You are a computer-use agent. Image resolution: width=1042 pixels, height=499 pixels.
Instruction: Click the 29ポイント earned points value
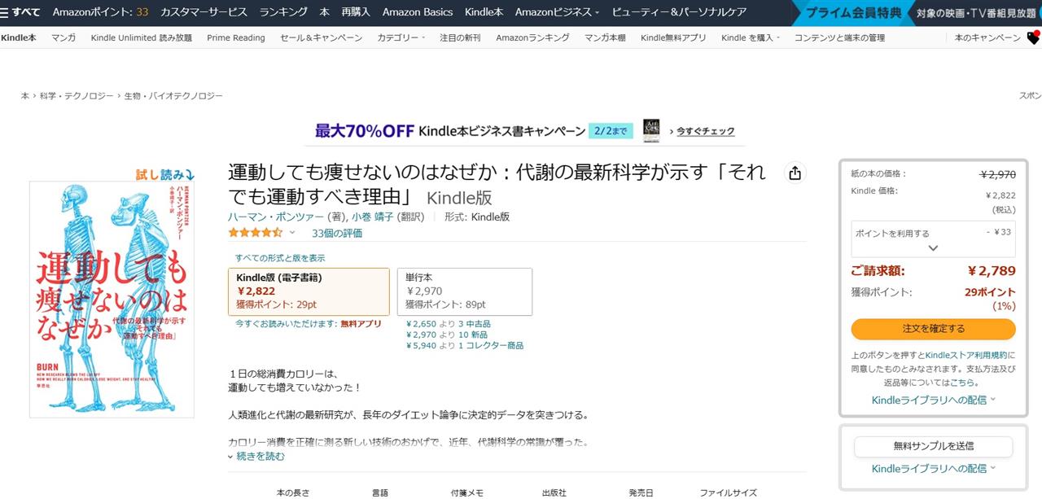pos(990,291)
